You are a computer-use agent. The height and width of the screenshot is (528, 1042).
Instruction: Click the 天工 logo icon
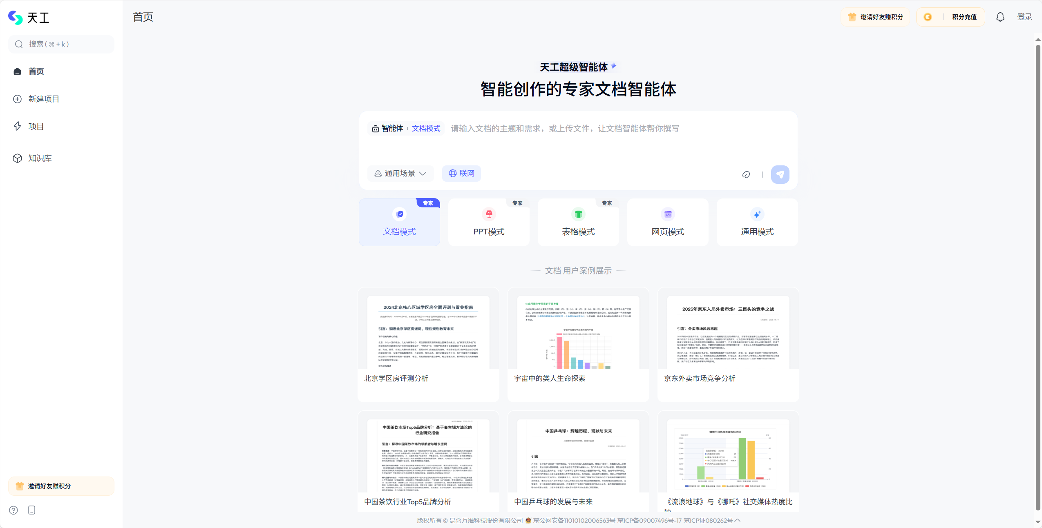pyautogui.click(x=16, y=18)
